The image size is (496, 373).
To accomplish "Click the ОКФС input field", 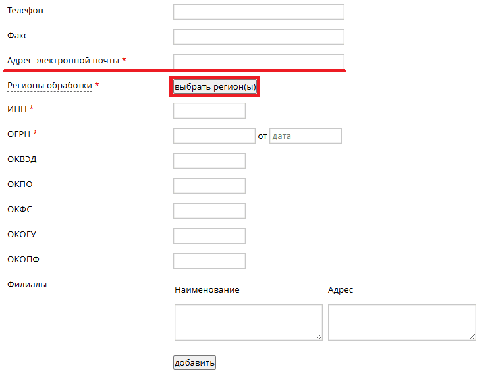I will (x=209, y=211).
